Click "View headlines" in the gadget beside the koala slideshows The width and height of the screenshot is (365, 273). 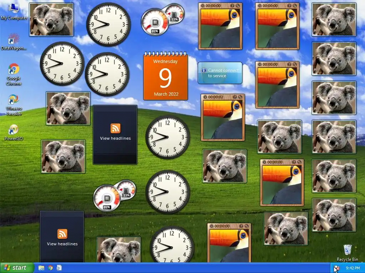click(115, 138)
